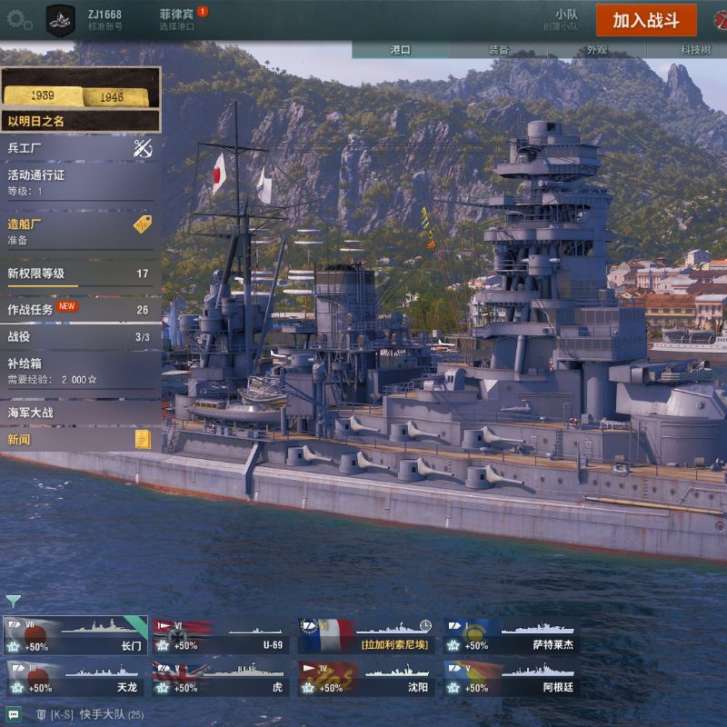727x727 pixels.
Task: Open the 外观 tab
Action: [x=597, y=50]
